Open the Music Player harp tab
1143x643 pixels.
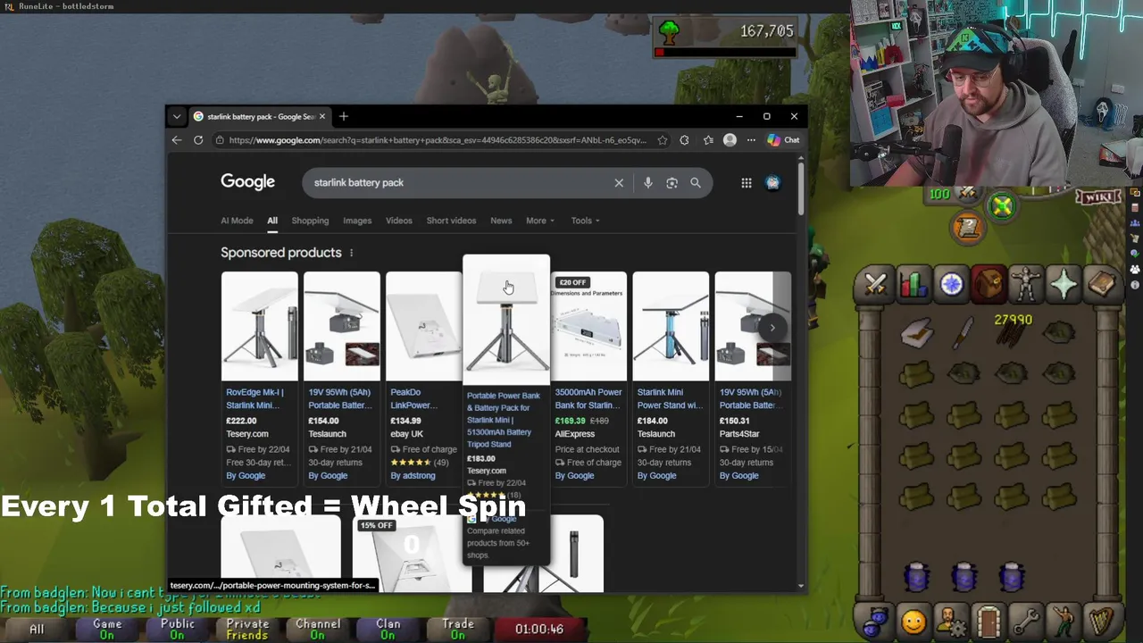click(x=1102, y=620)
